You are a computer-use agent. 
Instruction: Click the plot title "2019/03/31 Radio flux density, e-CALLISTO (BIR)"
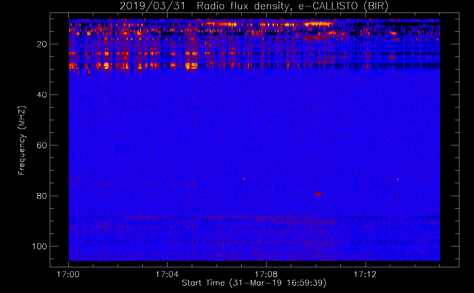tap(254, 6)
